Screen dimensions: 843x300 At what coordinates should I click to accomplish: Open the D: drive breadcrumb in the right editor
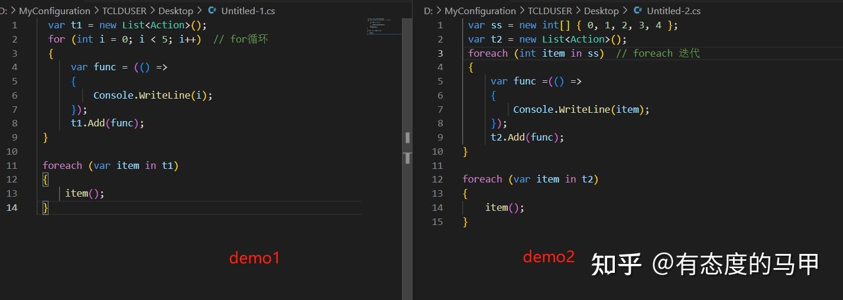coord(429,11)
